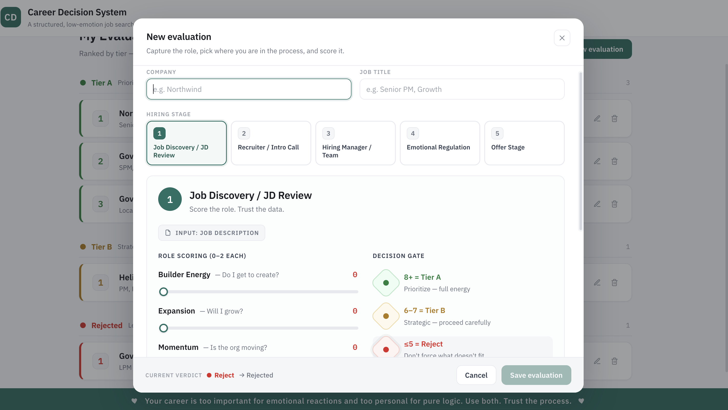Click Save evaluation button

coord(536,375)
